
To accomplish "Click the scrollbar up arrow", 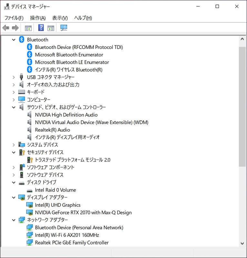I will click(x=242, y=39).
